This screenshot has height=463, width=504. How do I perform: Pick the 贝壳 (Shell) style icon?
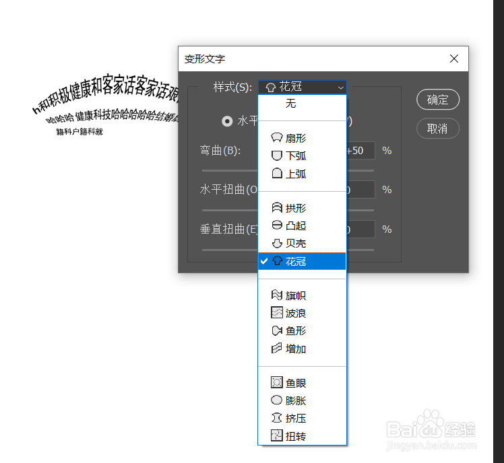coord(277,244)
